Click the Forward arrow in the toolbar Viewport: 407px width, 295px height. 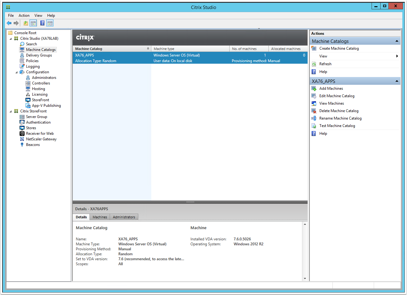(16, 23)
